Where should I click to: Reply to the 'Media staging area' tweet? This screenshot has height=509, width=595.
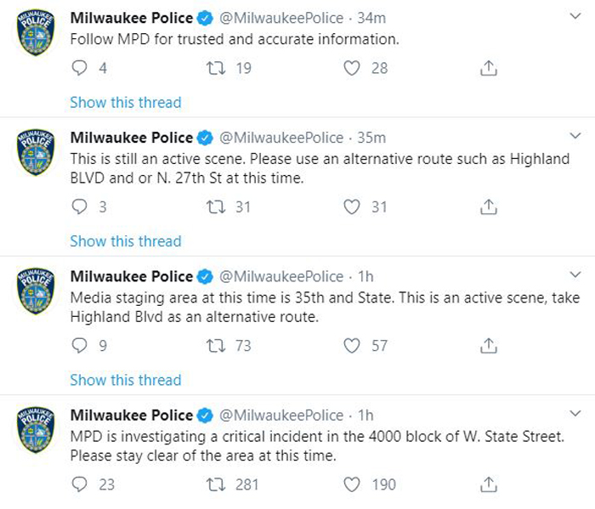point(79,346)
